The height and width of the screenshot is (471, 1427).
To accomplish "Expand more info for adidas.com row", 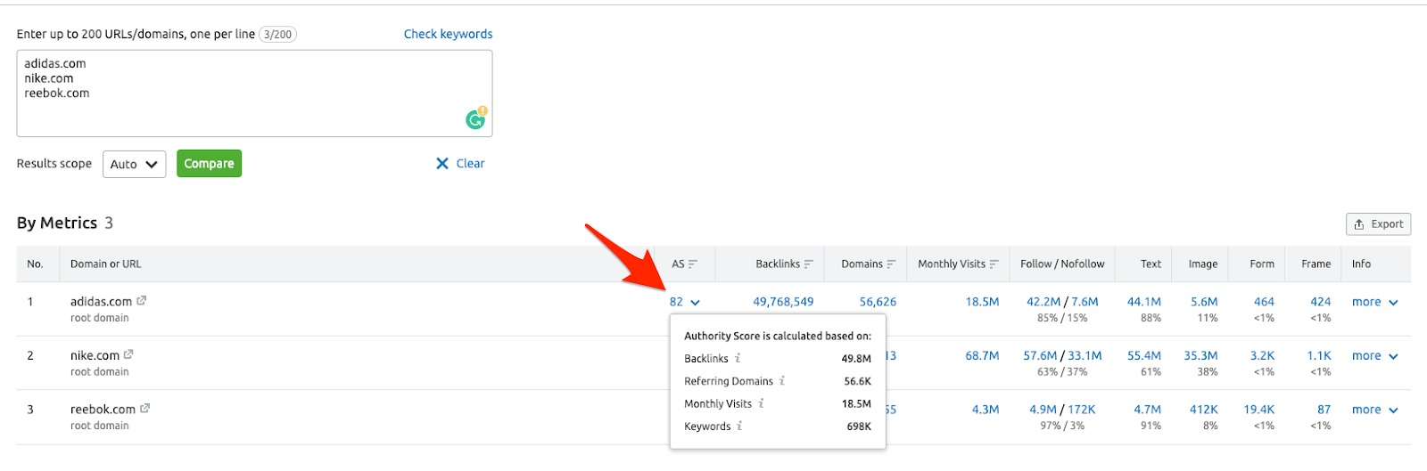I will tap(1374, 302).
